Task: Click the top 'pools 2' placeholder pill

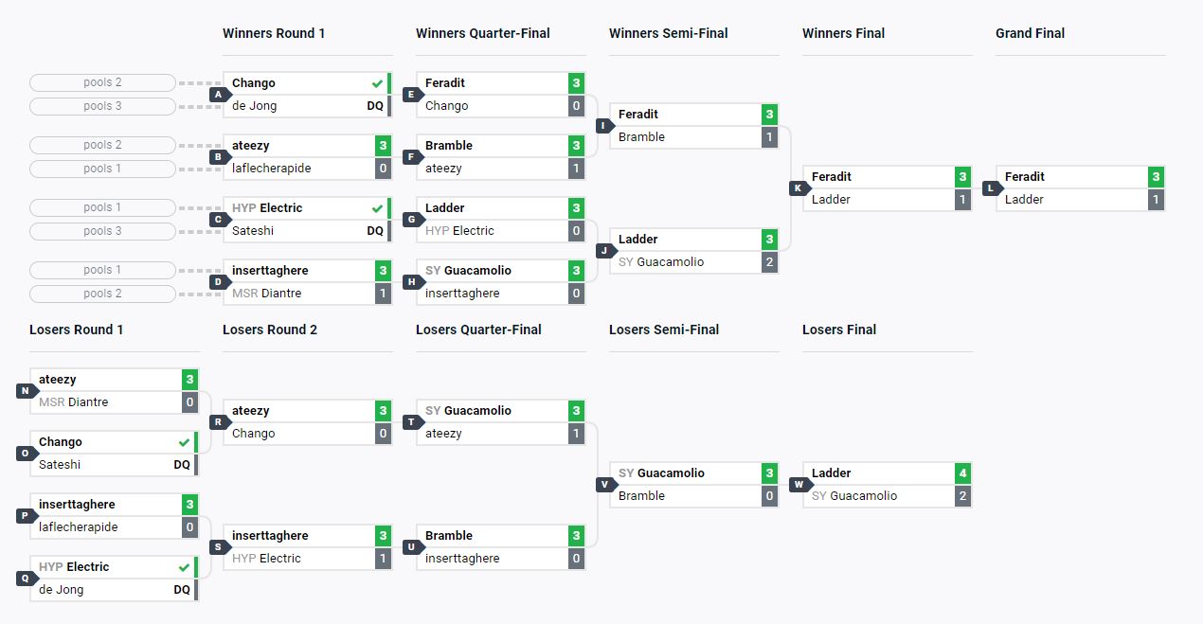Action: pyautogui.click(x=102, y=82)
